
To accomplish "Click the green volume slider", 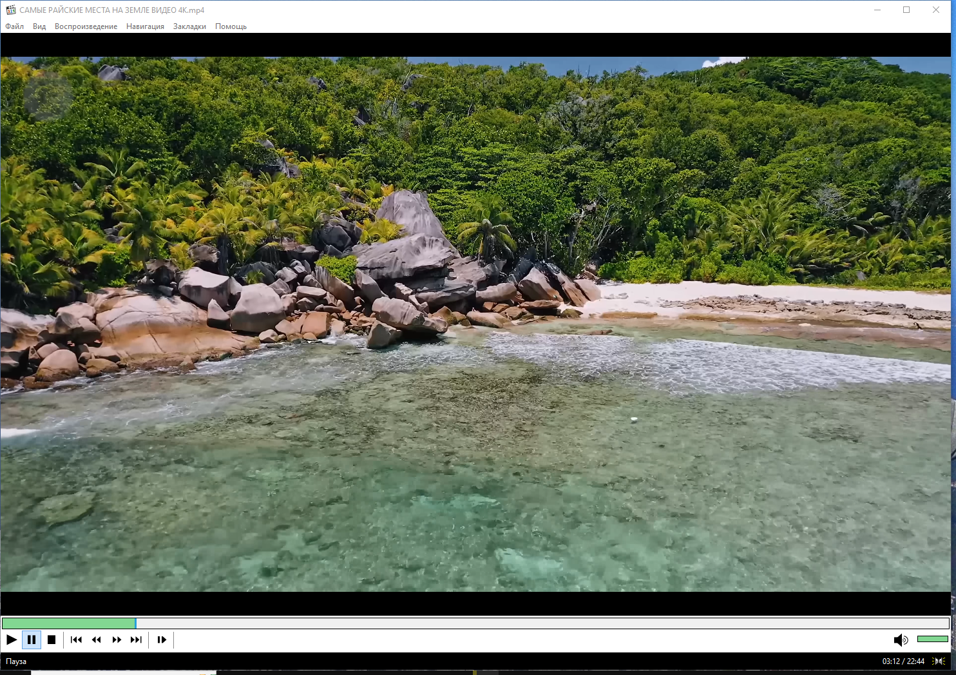I will click(x=932, y=639).
